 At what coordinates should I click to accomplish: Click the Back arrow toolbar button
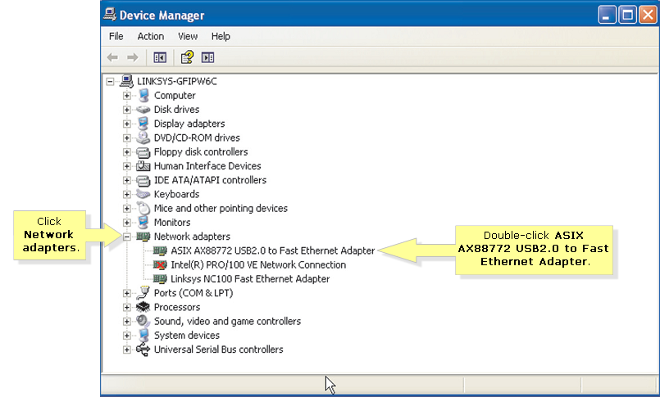click(112, 57)
